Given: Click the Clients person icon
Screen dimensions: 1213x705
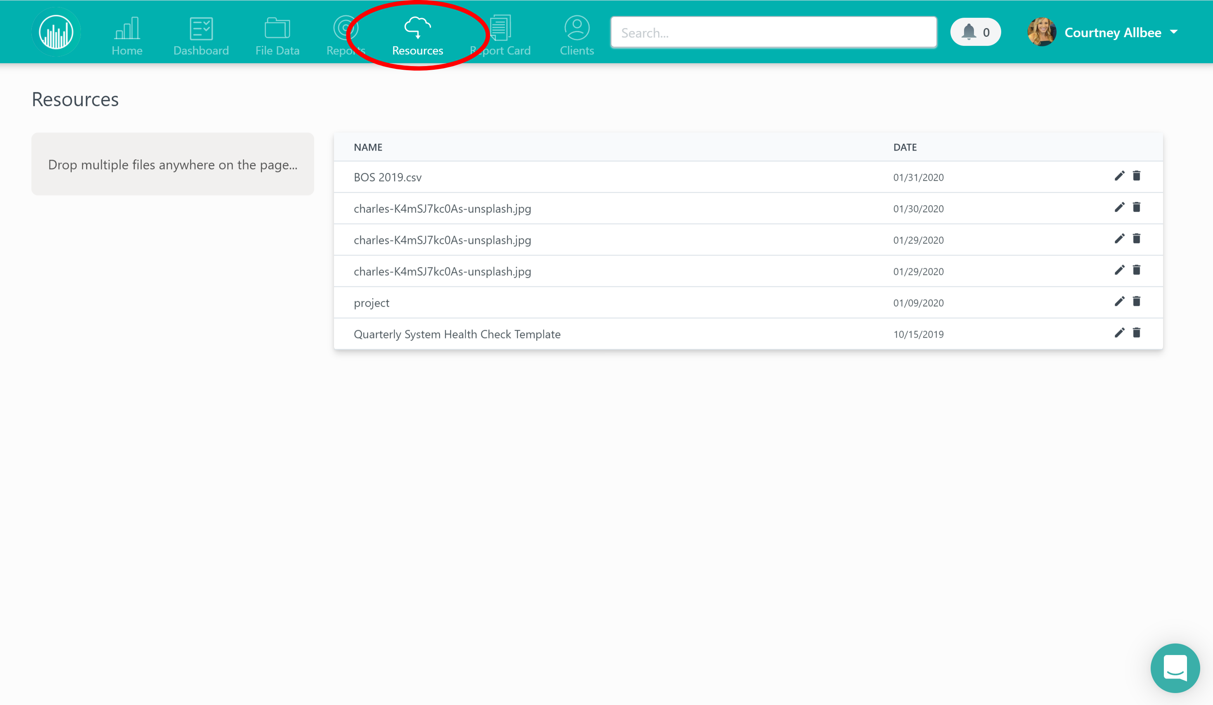Looking at the screenshot, I should click(x=576, y=29).
